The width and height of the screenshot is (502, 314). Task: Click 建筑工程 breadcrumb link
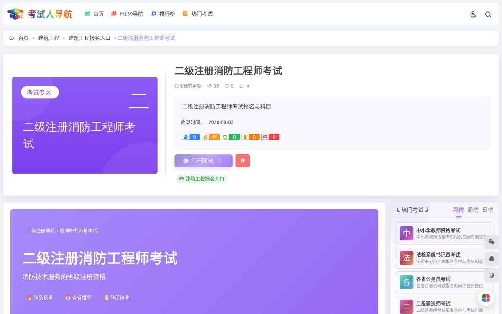[49, 38]
